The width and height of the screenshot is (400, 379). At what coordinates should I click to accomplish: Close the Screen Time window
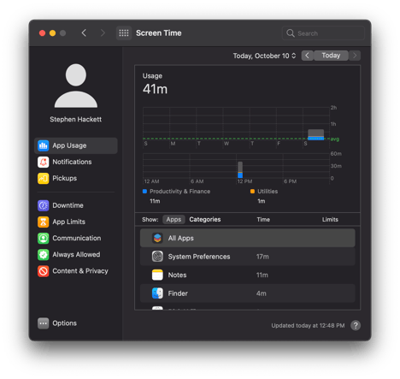pyautogui.click(x=42, y=33)
